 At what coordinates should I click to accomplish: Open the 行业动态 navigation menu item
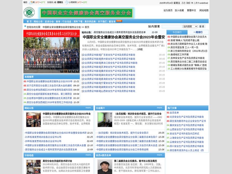(x=67, y=22)
